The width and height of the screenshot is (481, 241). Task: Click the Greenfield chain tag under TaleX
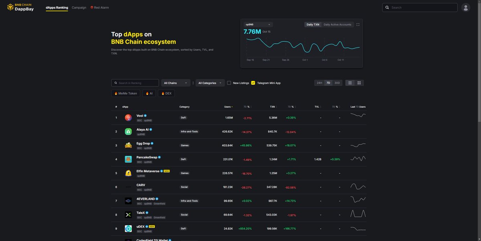pyautogui.click(x=160, y=217)
